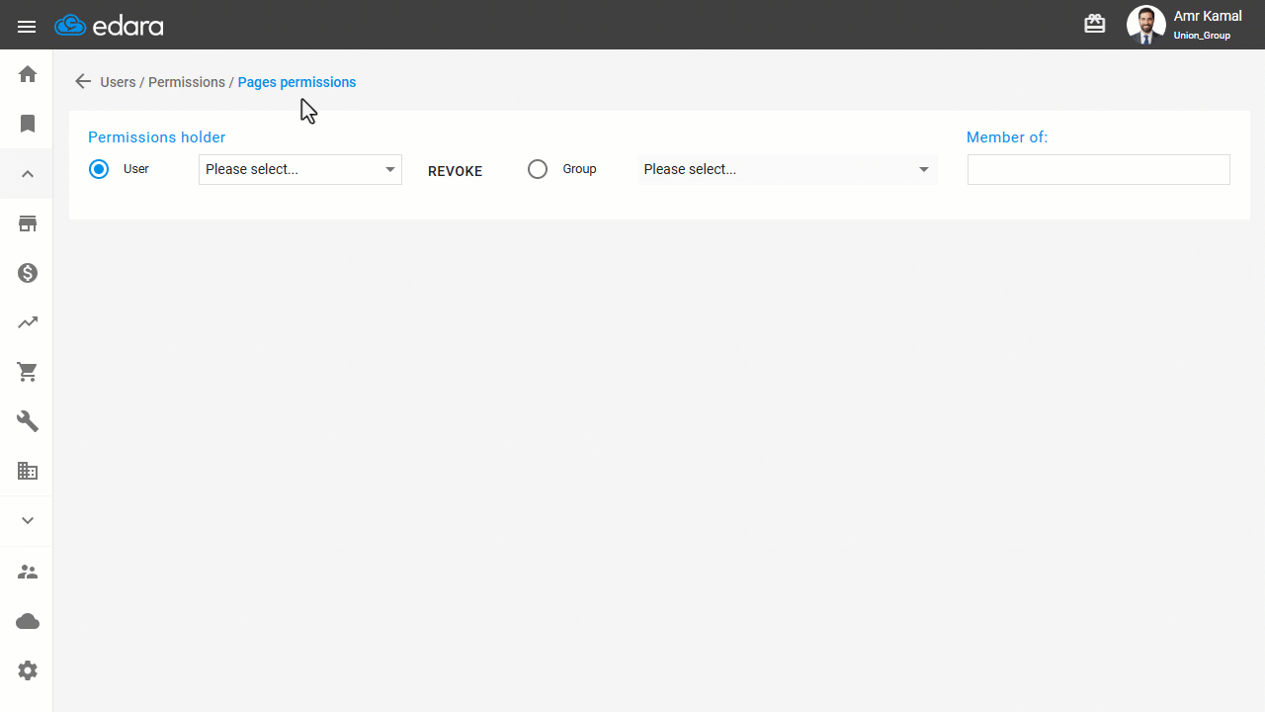Open the wrench tools sidebar icon
Screen dimensions: 1265x712
coord(28,421)
